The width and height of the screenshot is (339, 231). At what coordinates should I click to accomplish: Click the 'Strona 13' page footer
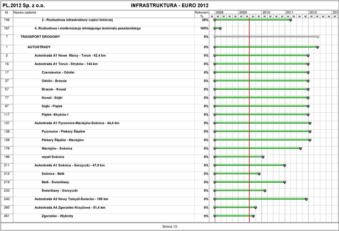[169, 226]
